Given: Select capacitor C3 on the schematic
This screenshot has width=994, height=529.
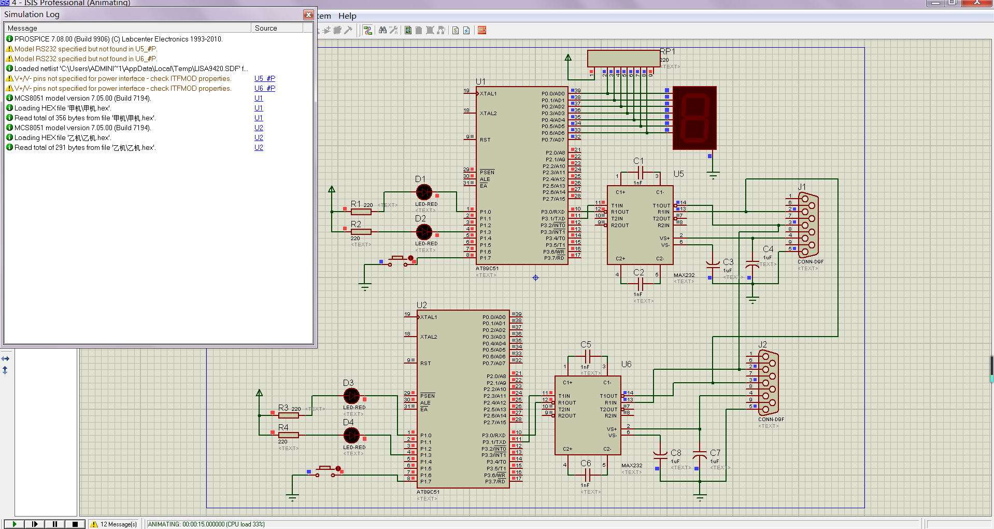Looking at the screenshot, I should 713,265.
